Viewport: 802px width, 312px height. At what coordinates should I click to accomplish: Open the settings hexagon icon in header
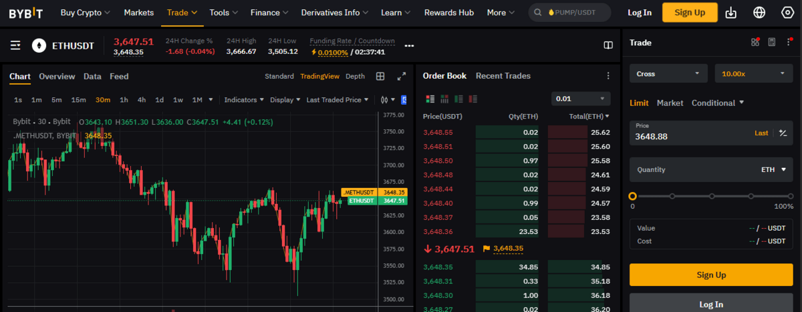tap(787, 13)
